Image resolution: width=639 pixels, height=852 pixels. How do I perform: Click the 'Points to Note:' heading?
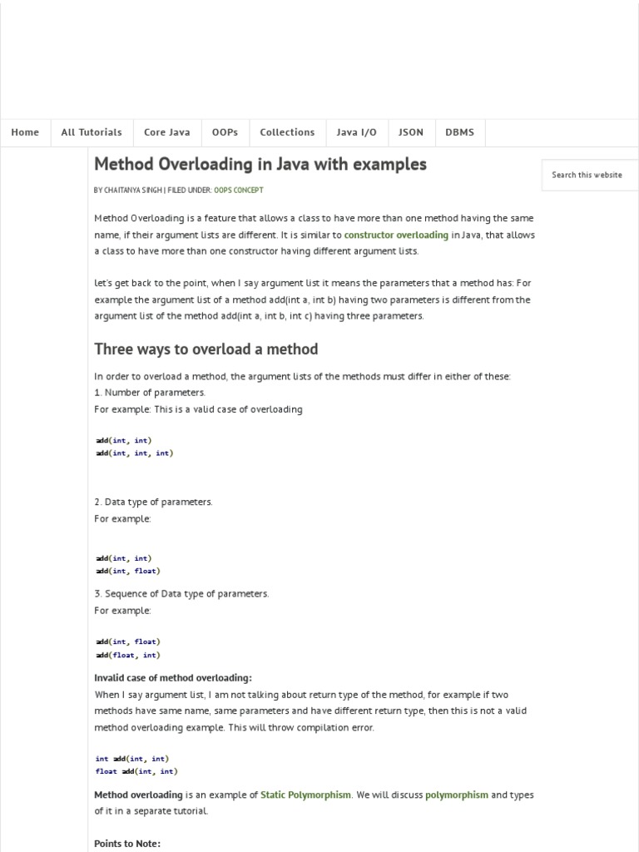pyautogui.click(x=127, y=843)
